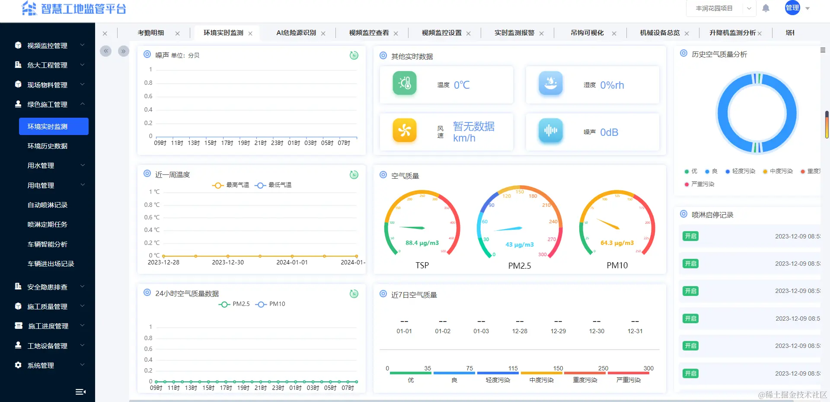Click the notification bell icon
The width and height of the screenshot is (830, 402).
coord(766,8)
